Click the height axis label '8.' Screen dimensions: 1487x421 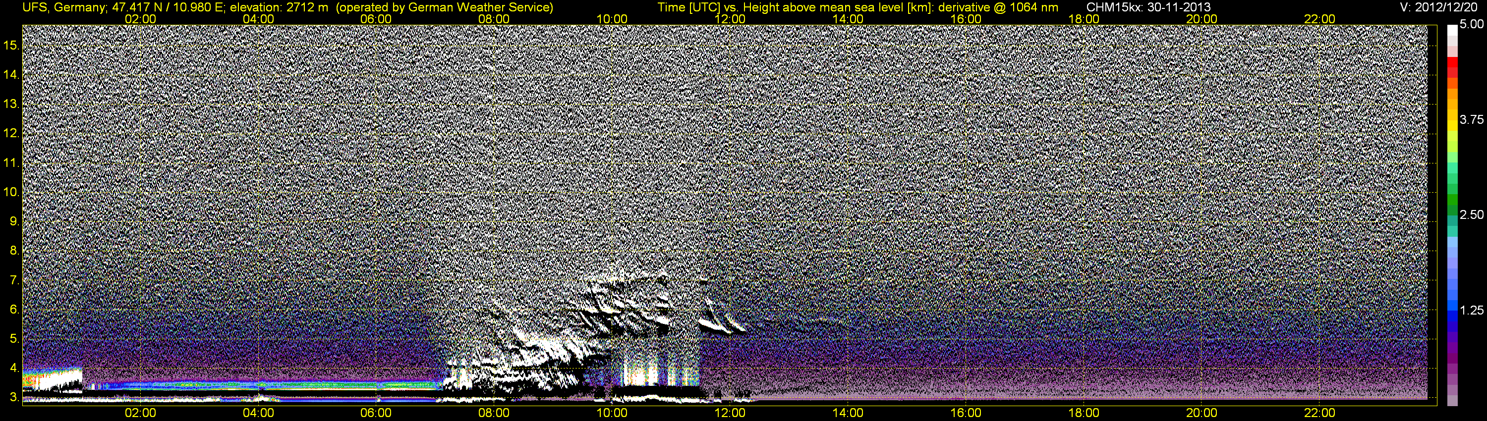tap(14, 251)
